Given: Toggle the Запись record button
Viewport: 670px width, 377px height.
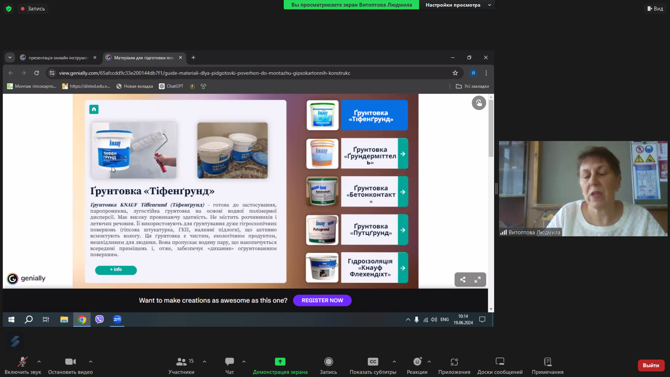Looking at the screenshot, I should tap(328, 365).
